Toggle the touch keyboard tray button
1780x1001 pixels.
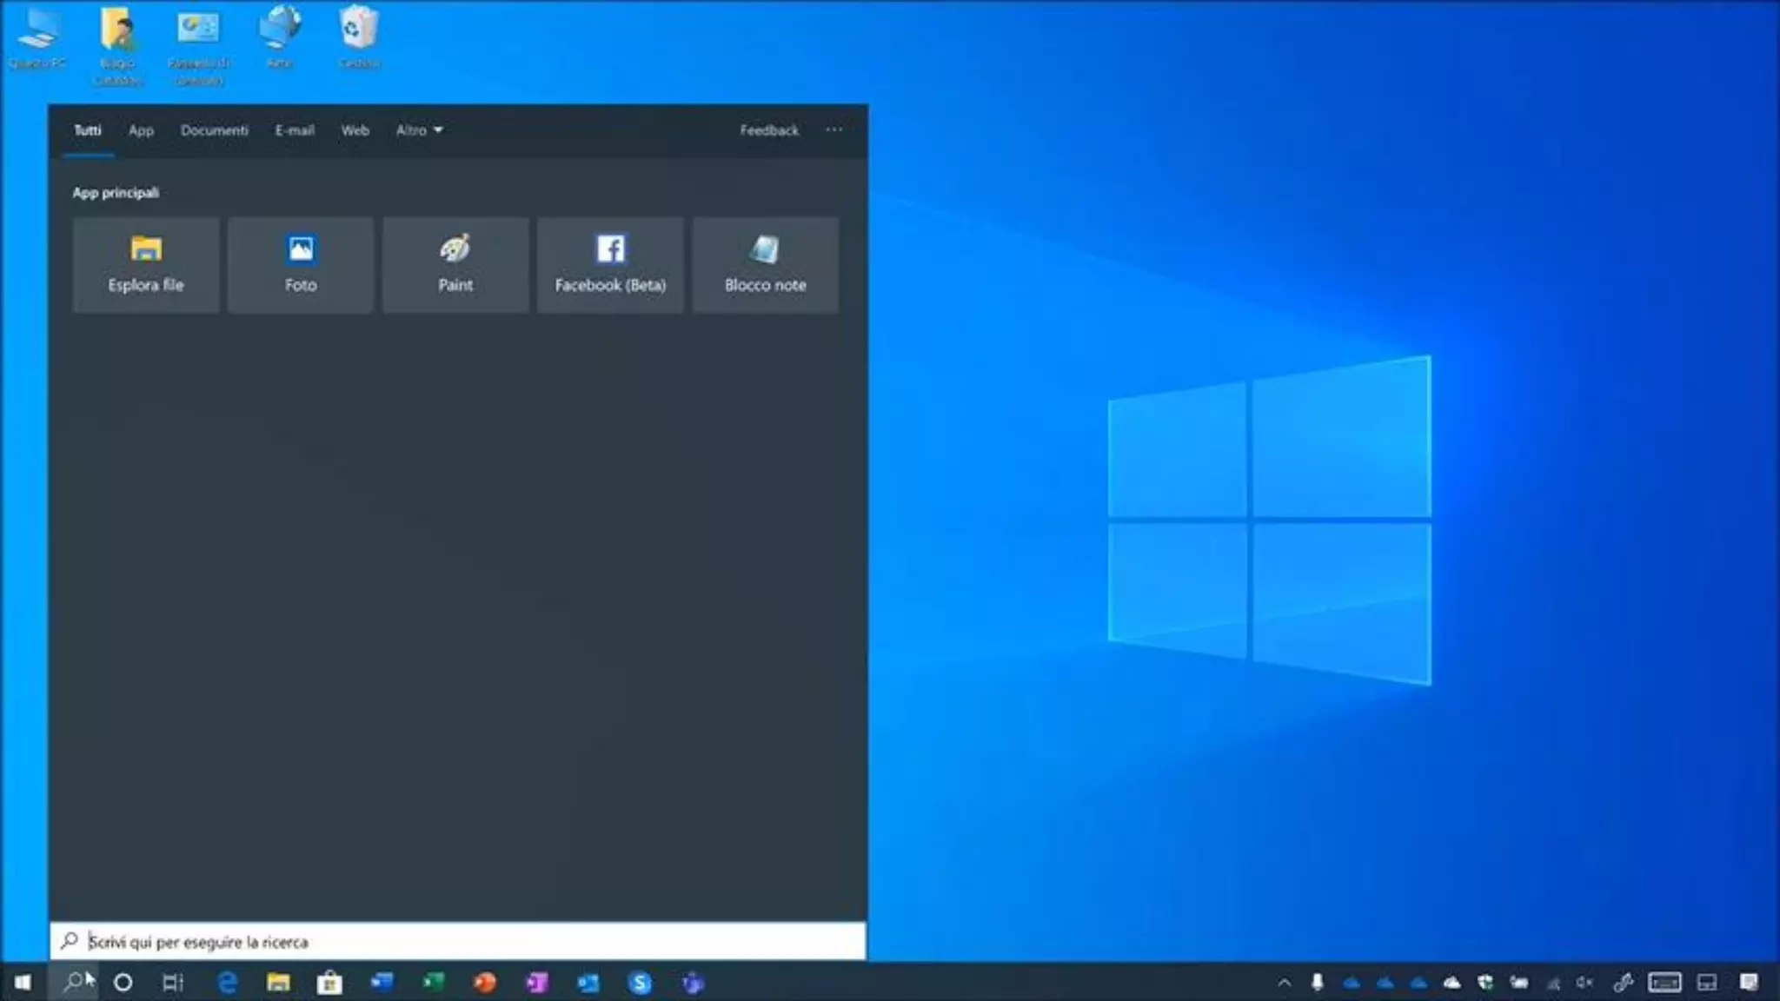pos(1664,983)
